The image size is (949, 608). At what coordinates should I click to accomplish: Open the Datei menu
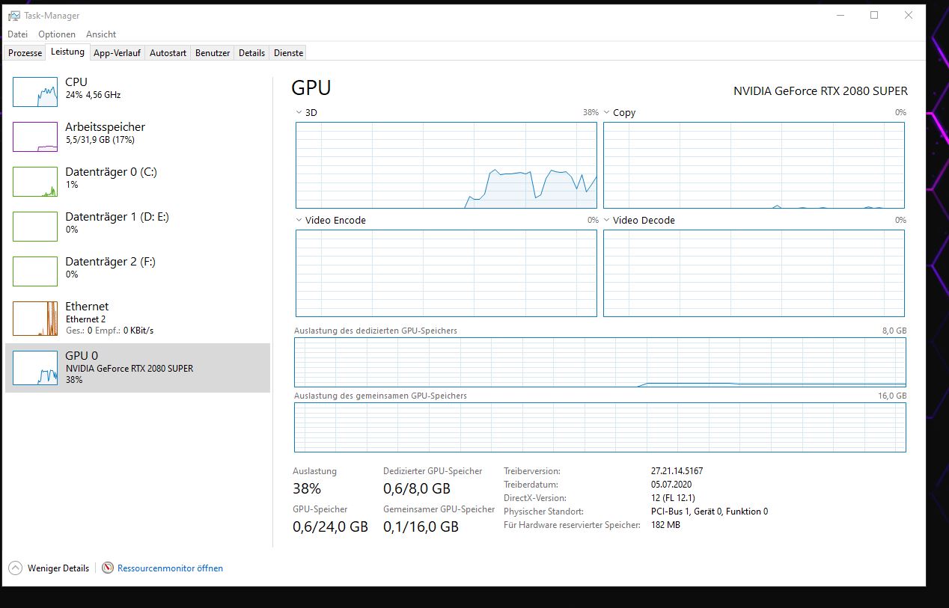17,34
